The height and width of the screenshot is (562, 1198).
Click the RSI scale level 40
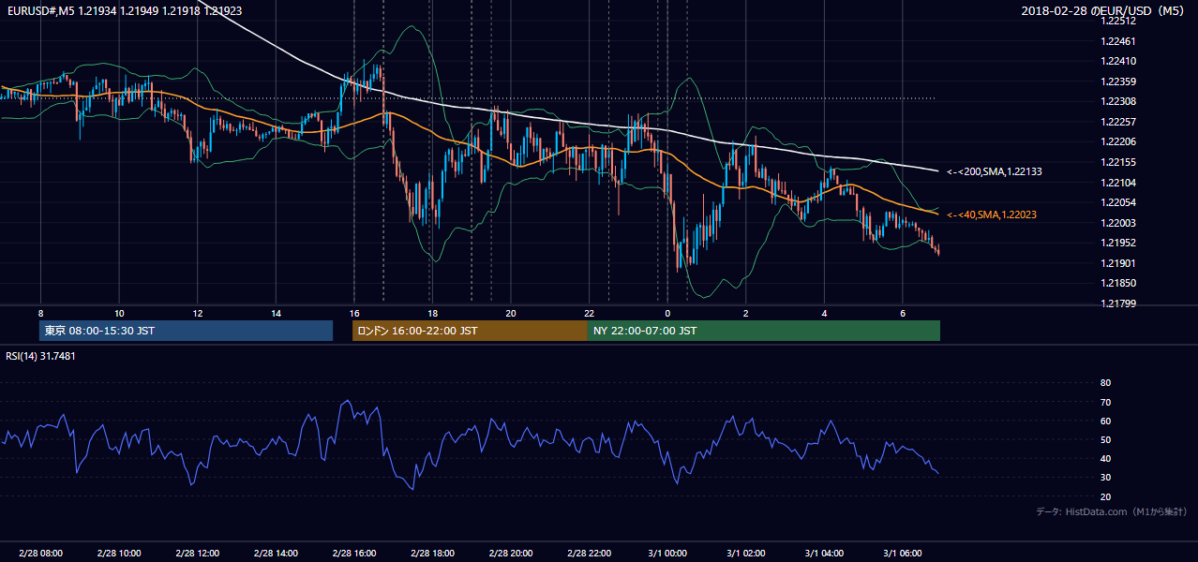(x=1105, y=458)
